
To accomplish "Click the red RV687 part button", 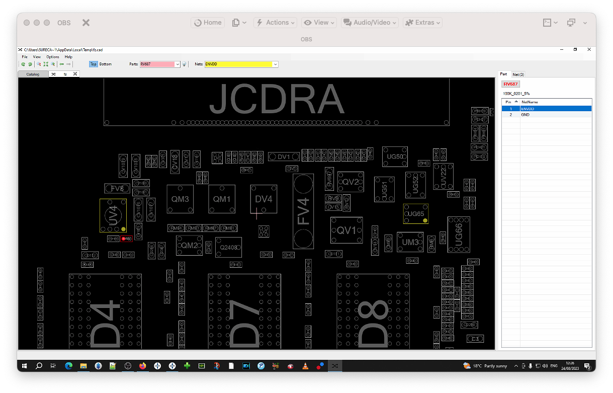I will coord(510,84).
